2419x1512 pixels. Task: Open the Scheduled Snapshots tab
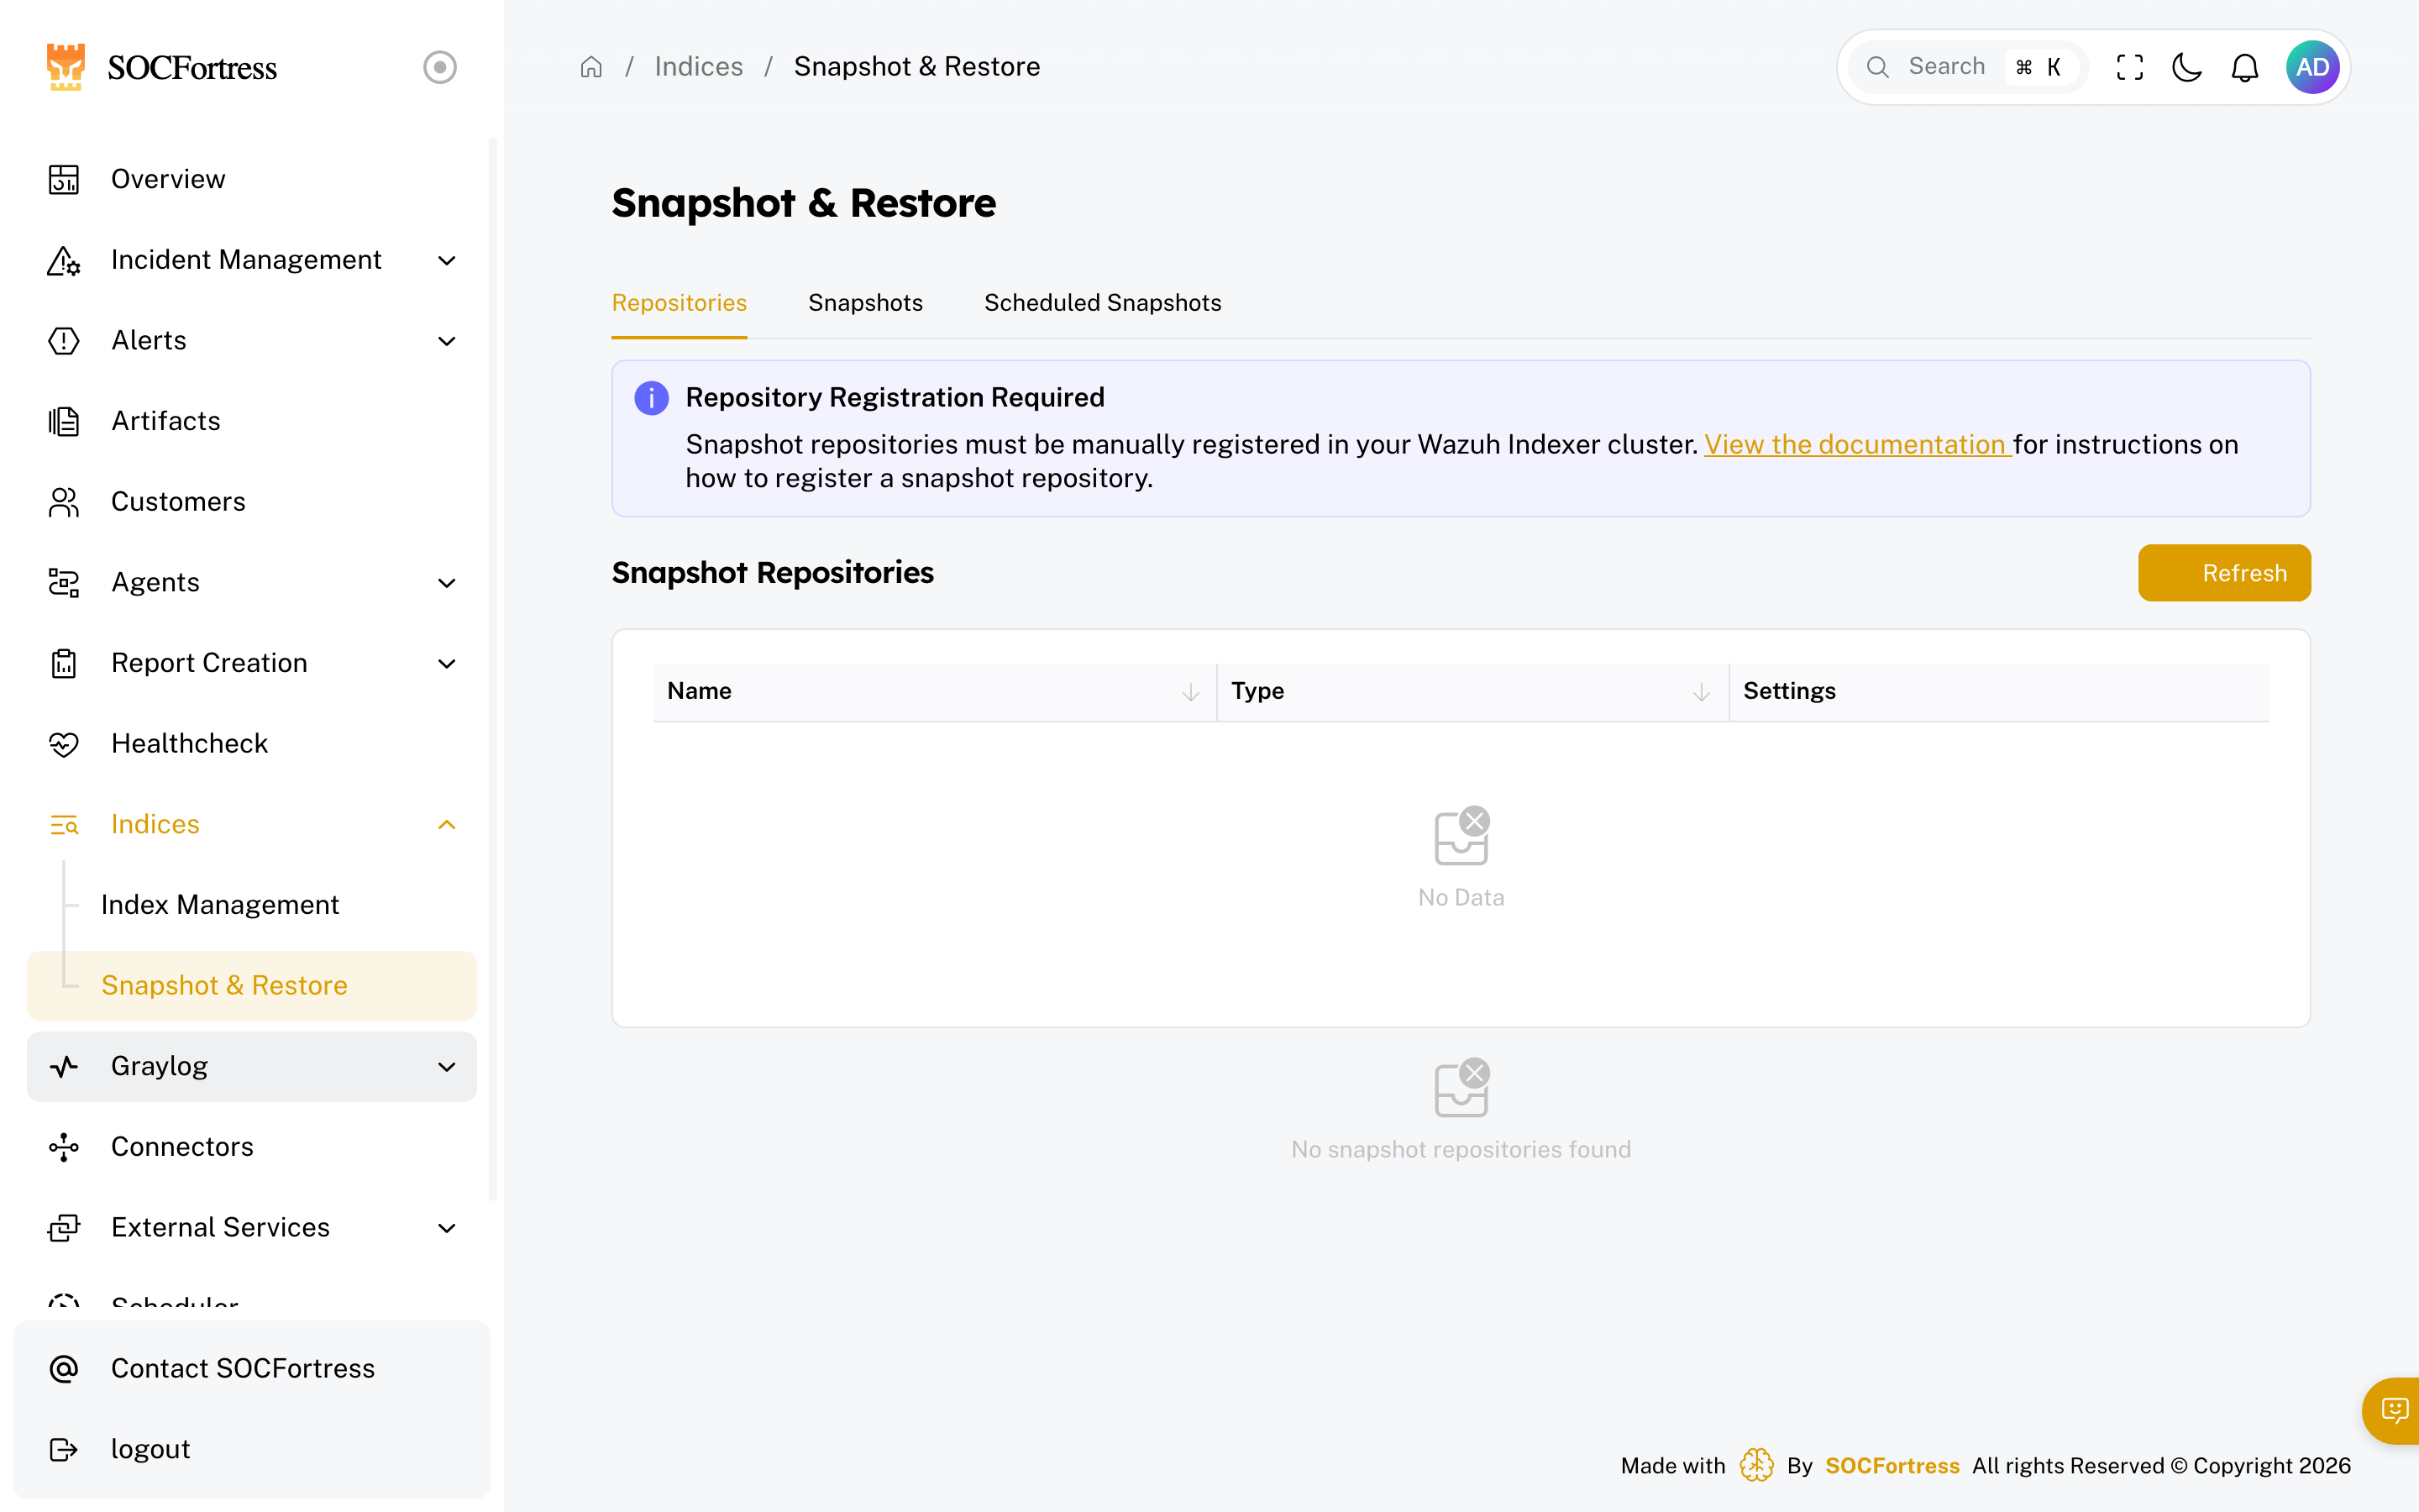point(1101,303)
